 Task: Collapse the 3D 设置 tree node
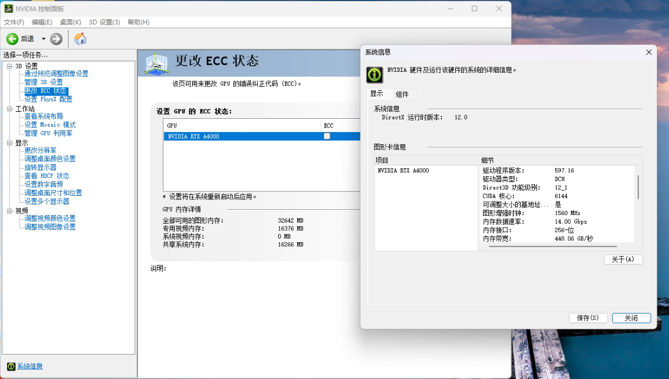(x=9, y=66)
